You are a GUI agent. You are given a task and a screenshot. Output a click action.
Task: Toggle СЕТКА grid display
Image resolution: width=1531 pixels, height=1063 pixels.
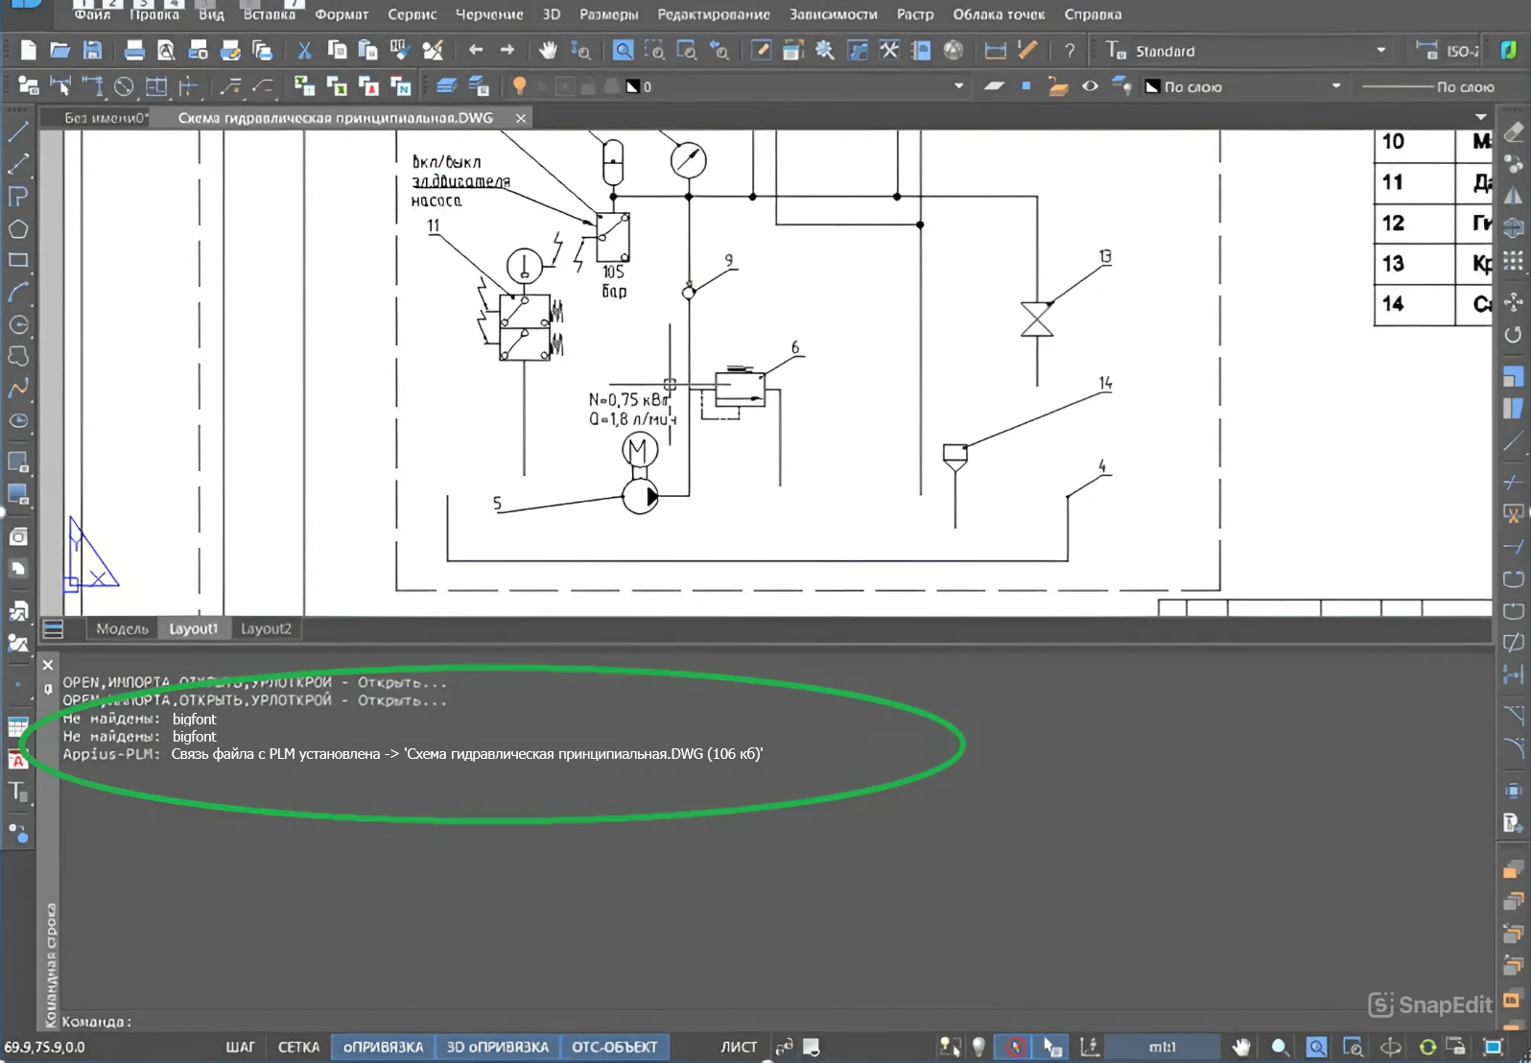[298, 1047]
